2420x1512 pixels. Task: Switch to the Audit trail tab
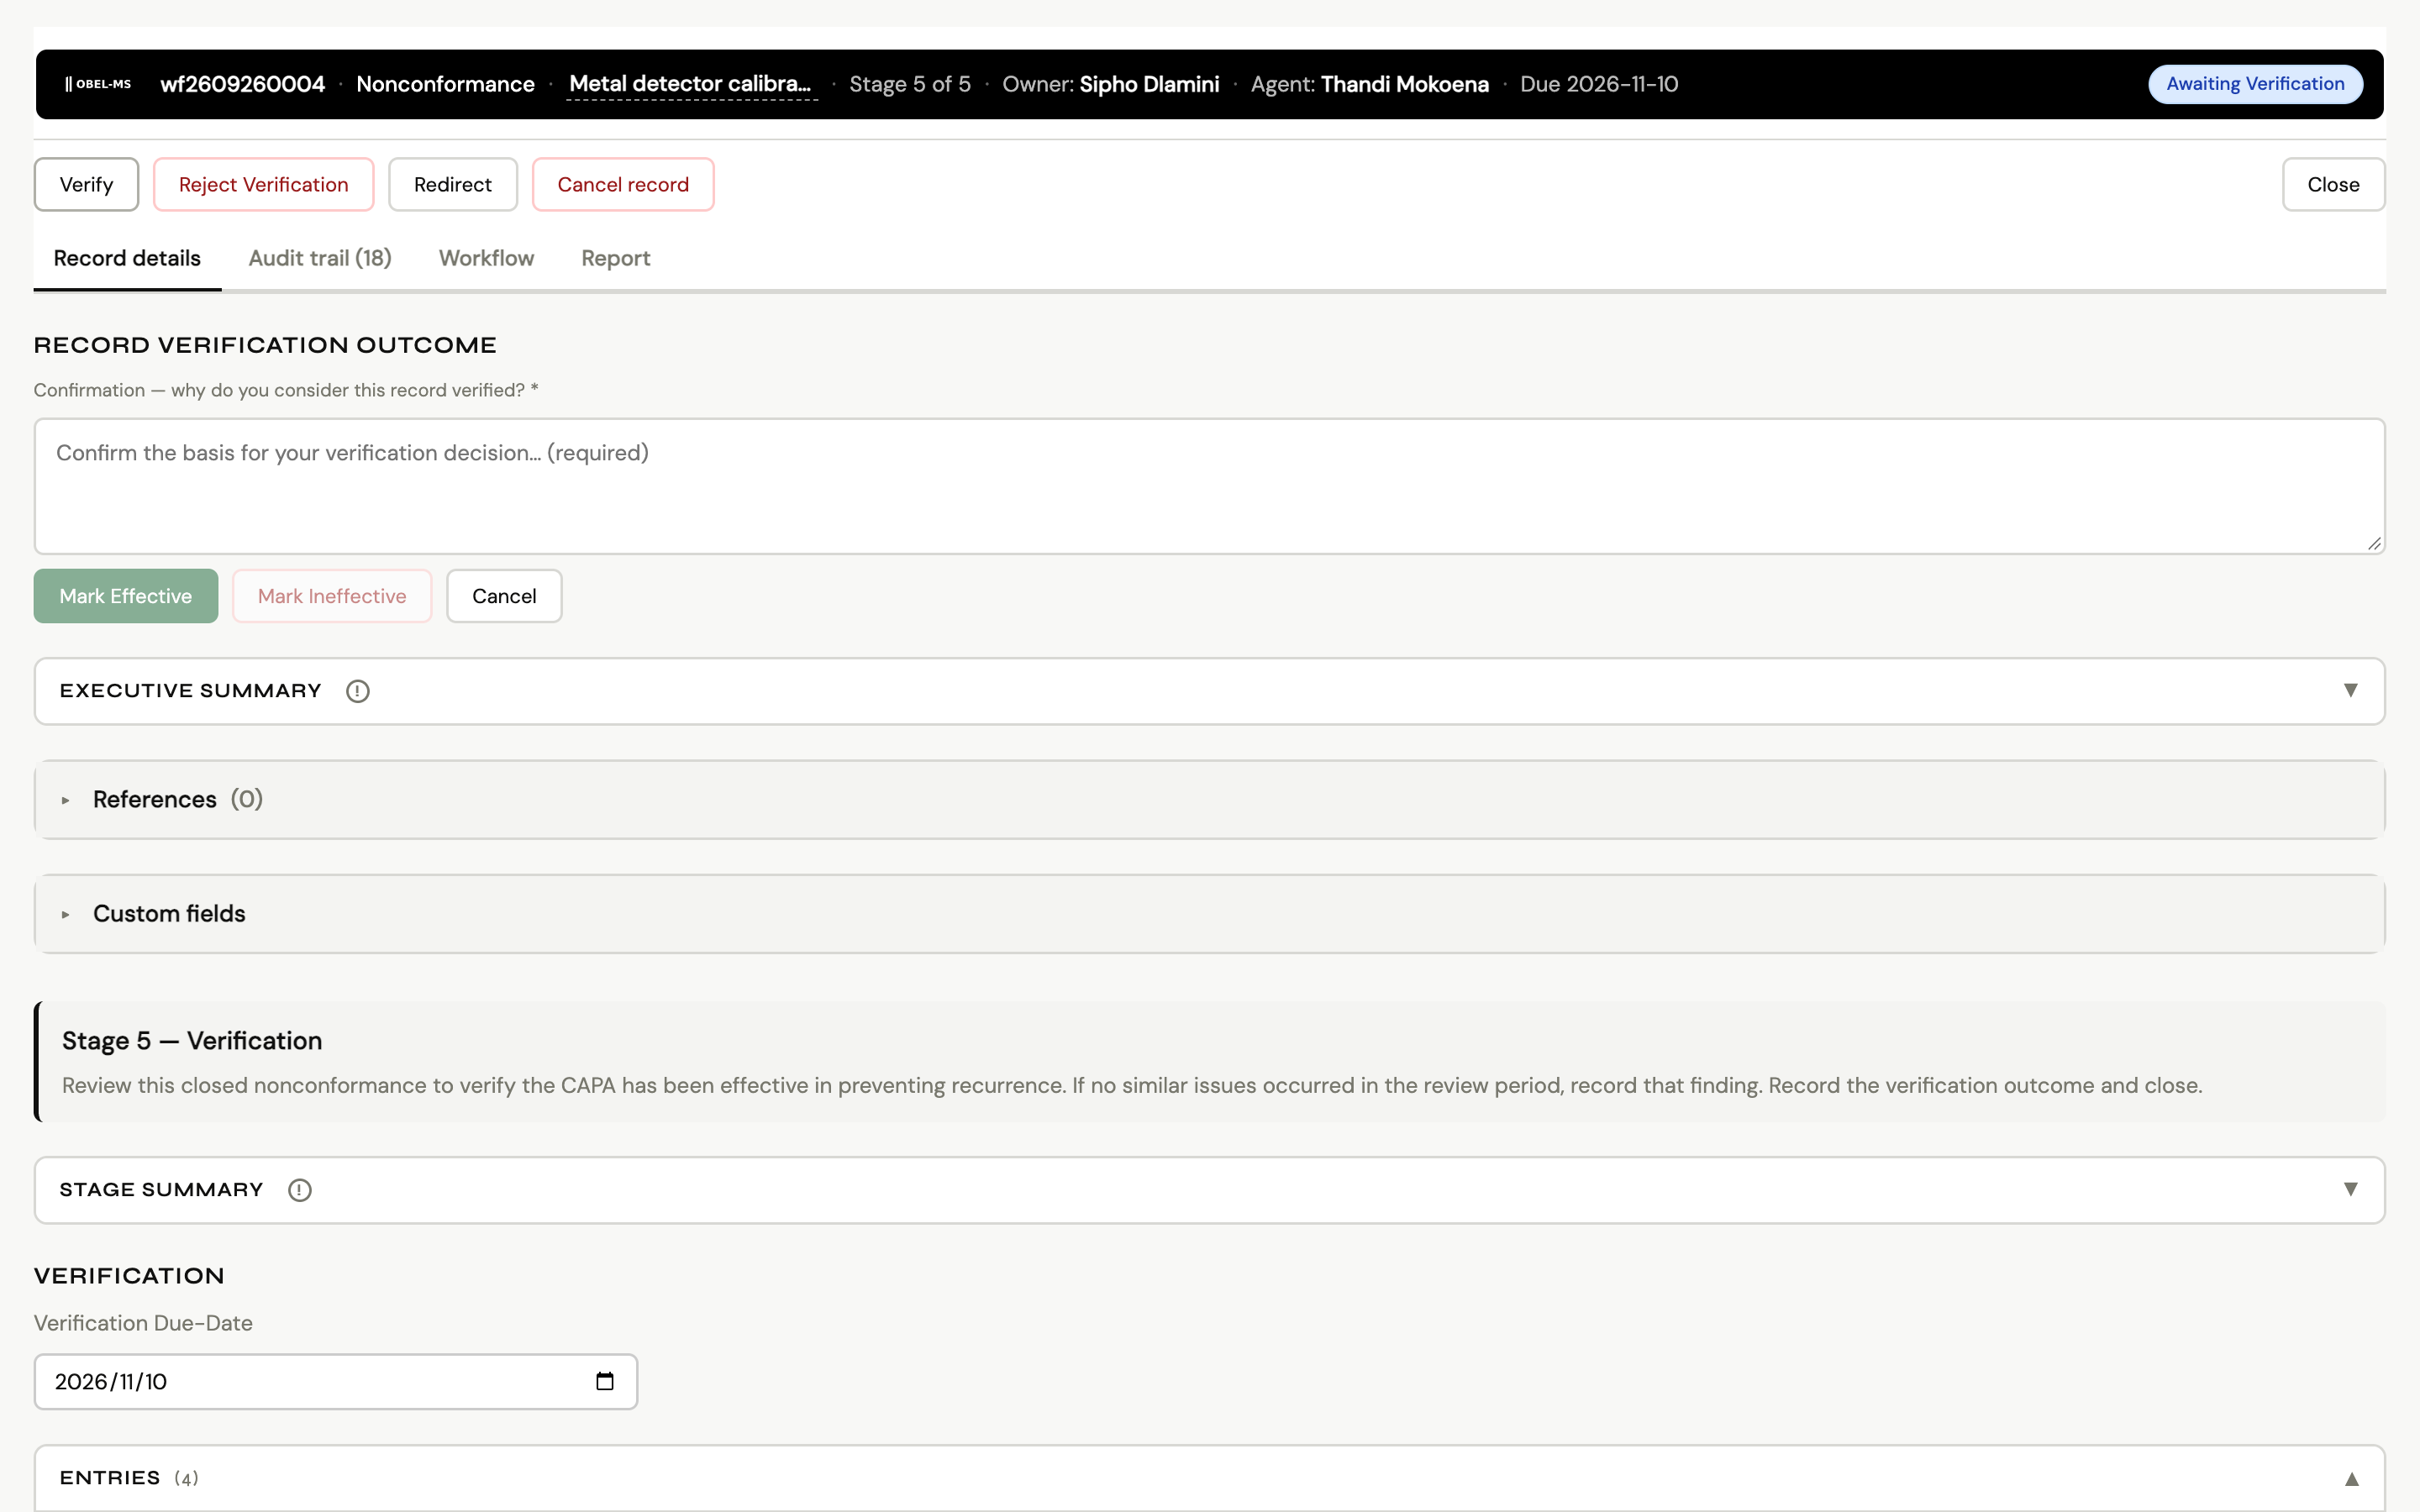pos(320,258)
